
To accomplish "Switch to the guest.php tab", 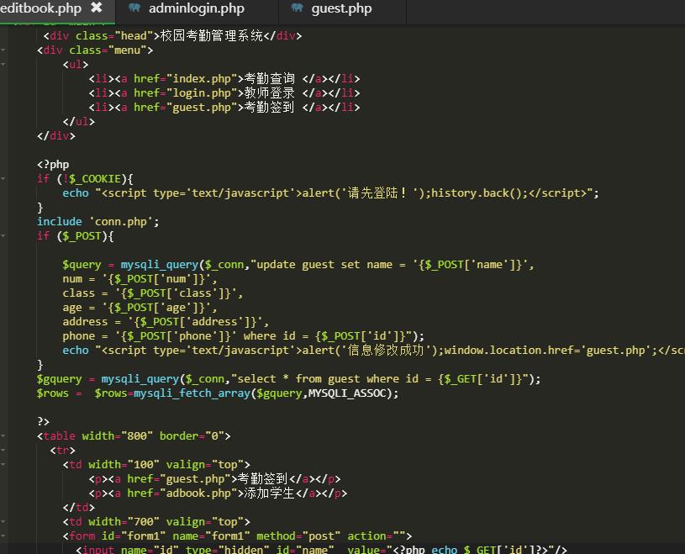I will click(x=341, y=8).
